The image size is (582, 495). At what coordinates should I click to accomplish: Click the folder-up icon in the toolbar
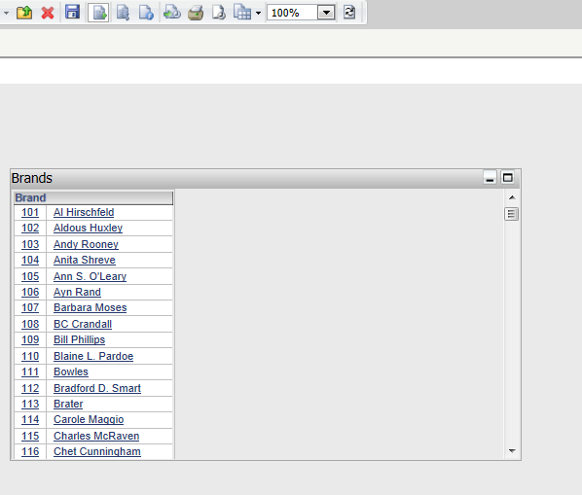tap(24, 13)
